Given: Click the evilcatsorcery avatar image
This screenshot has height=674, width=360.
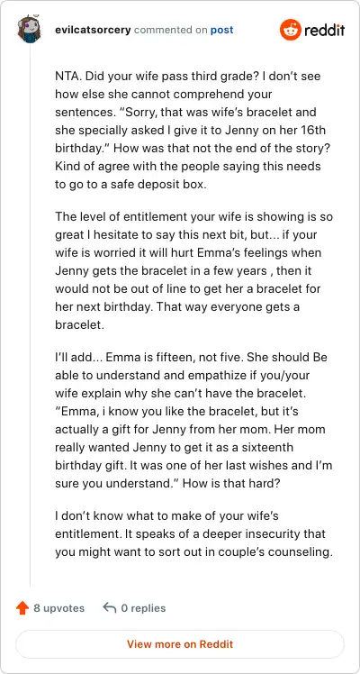Looking at the screenshot, I should (x=30, y=29).
